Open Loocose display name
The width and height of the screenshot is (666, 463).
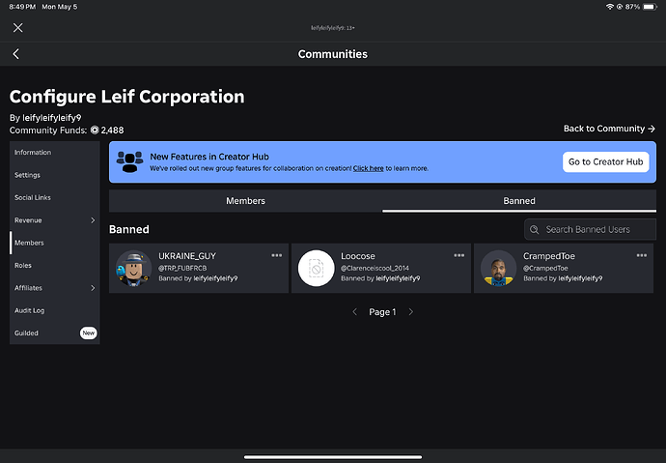click(x=358, y=256)
